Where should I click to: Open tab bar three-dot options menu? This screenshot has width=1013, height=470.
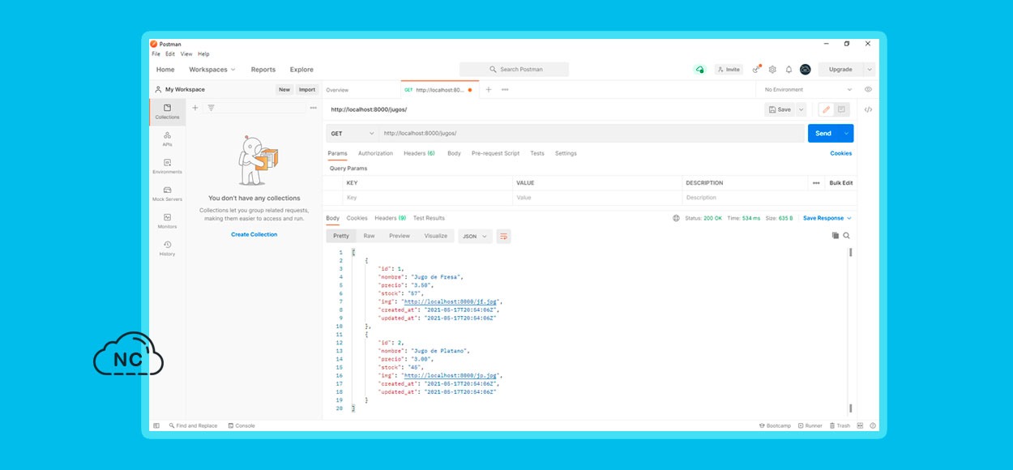tap(505, 90)
